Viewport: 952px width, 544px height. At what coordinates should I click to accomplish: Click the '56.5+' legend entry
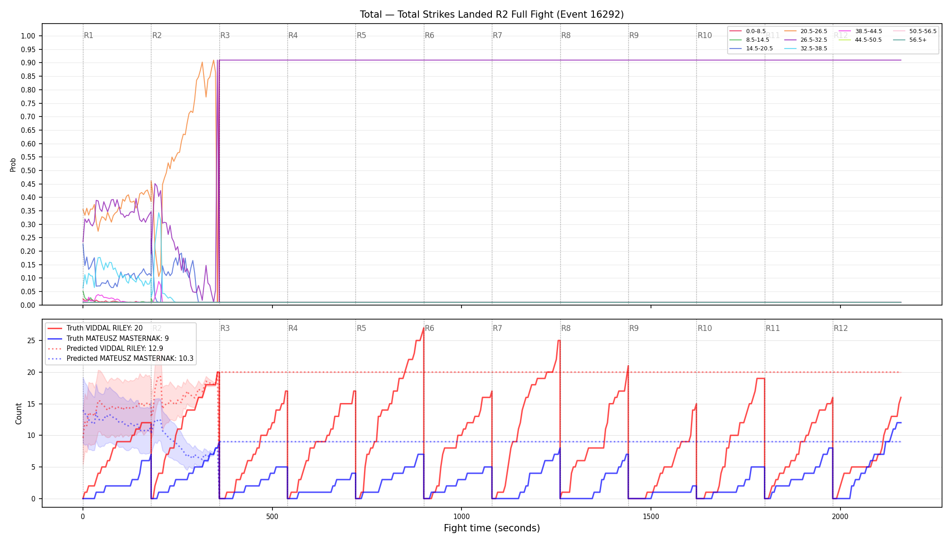pos(910,40)
